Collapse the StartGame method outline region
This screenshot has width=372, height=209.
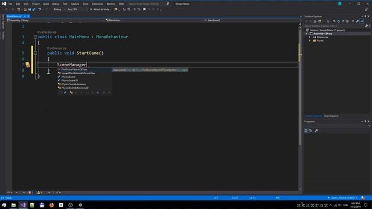[x=35, y=53]
